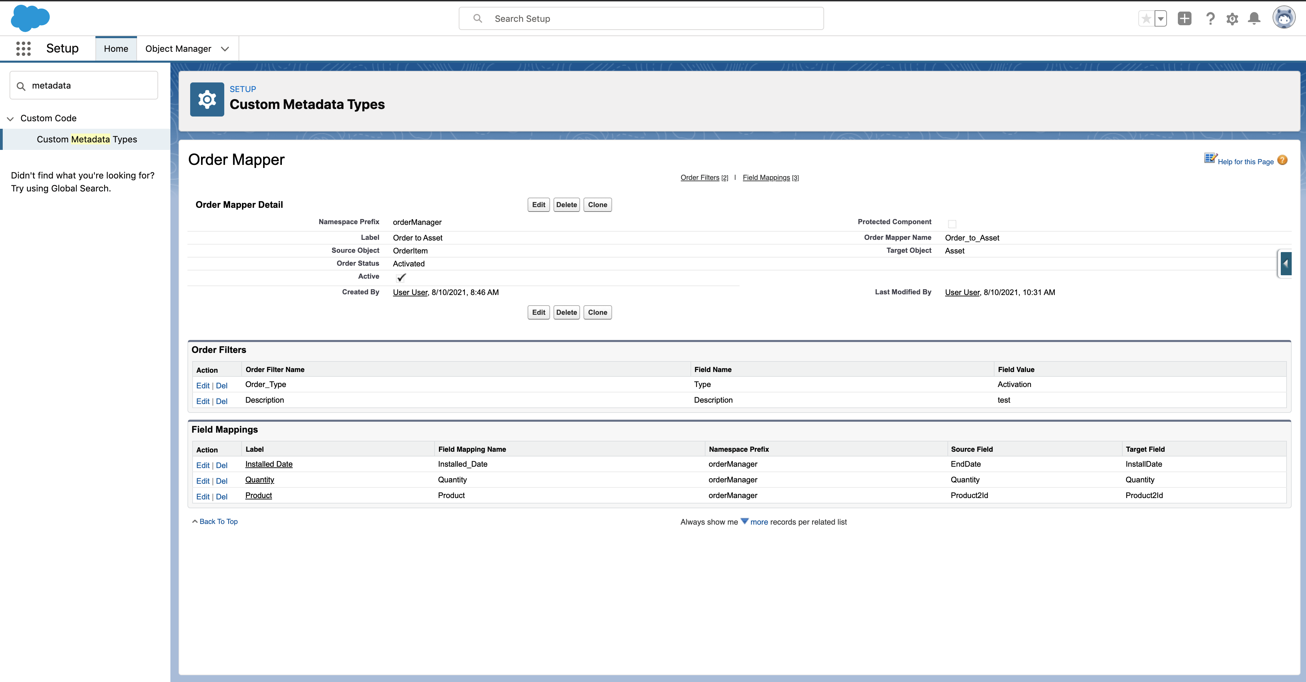The image size is (1306, 682).
Task: Open the Setup gear menu icon
Action: [1232, 19]
